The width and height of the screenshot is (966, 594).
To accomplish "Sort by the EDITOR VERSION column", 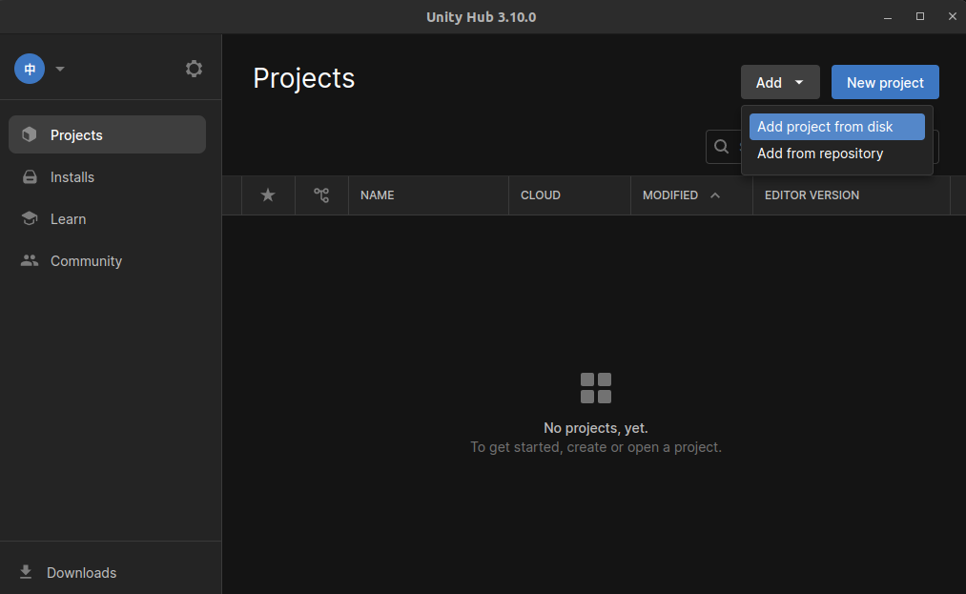I will pyautogui.click(x=812, y=195).
